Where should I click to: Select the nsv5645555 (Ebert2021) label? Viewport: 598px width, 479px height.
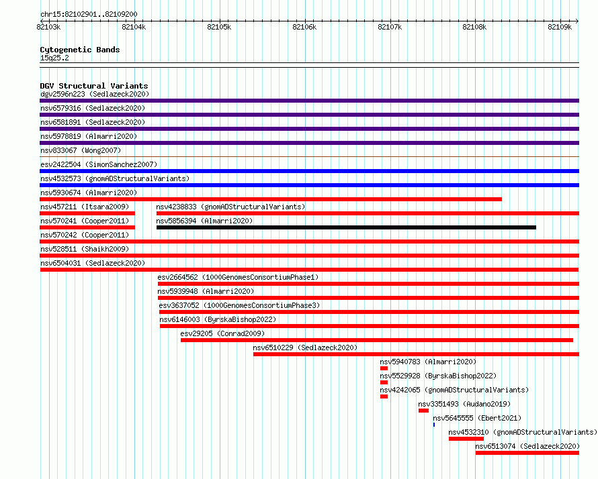click(x=477, y=418)
